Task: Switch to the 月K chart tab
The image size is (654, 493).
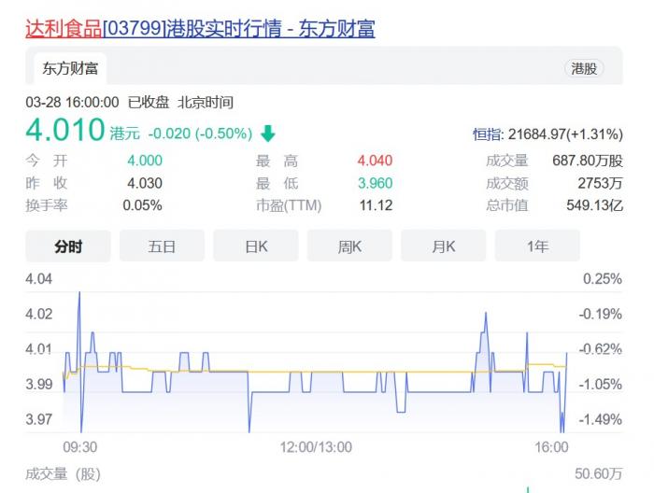Action: pos(444,246)
